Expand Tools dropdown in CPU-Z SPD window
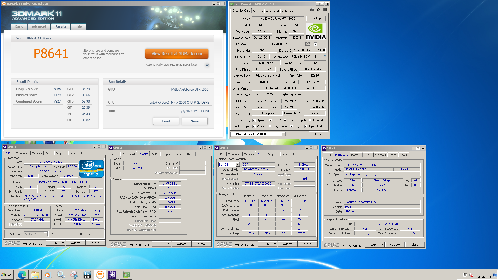The width and height of the screenshot is (498, 280). (x=275, y=244)
